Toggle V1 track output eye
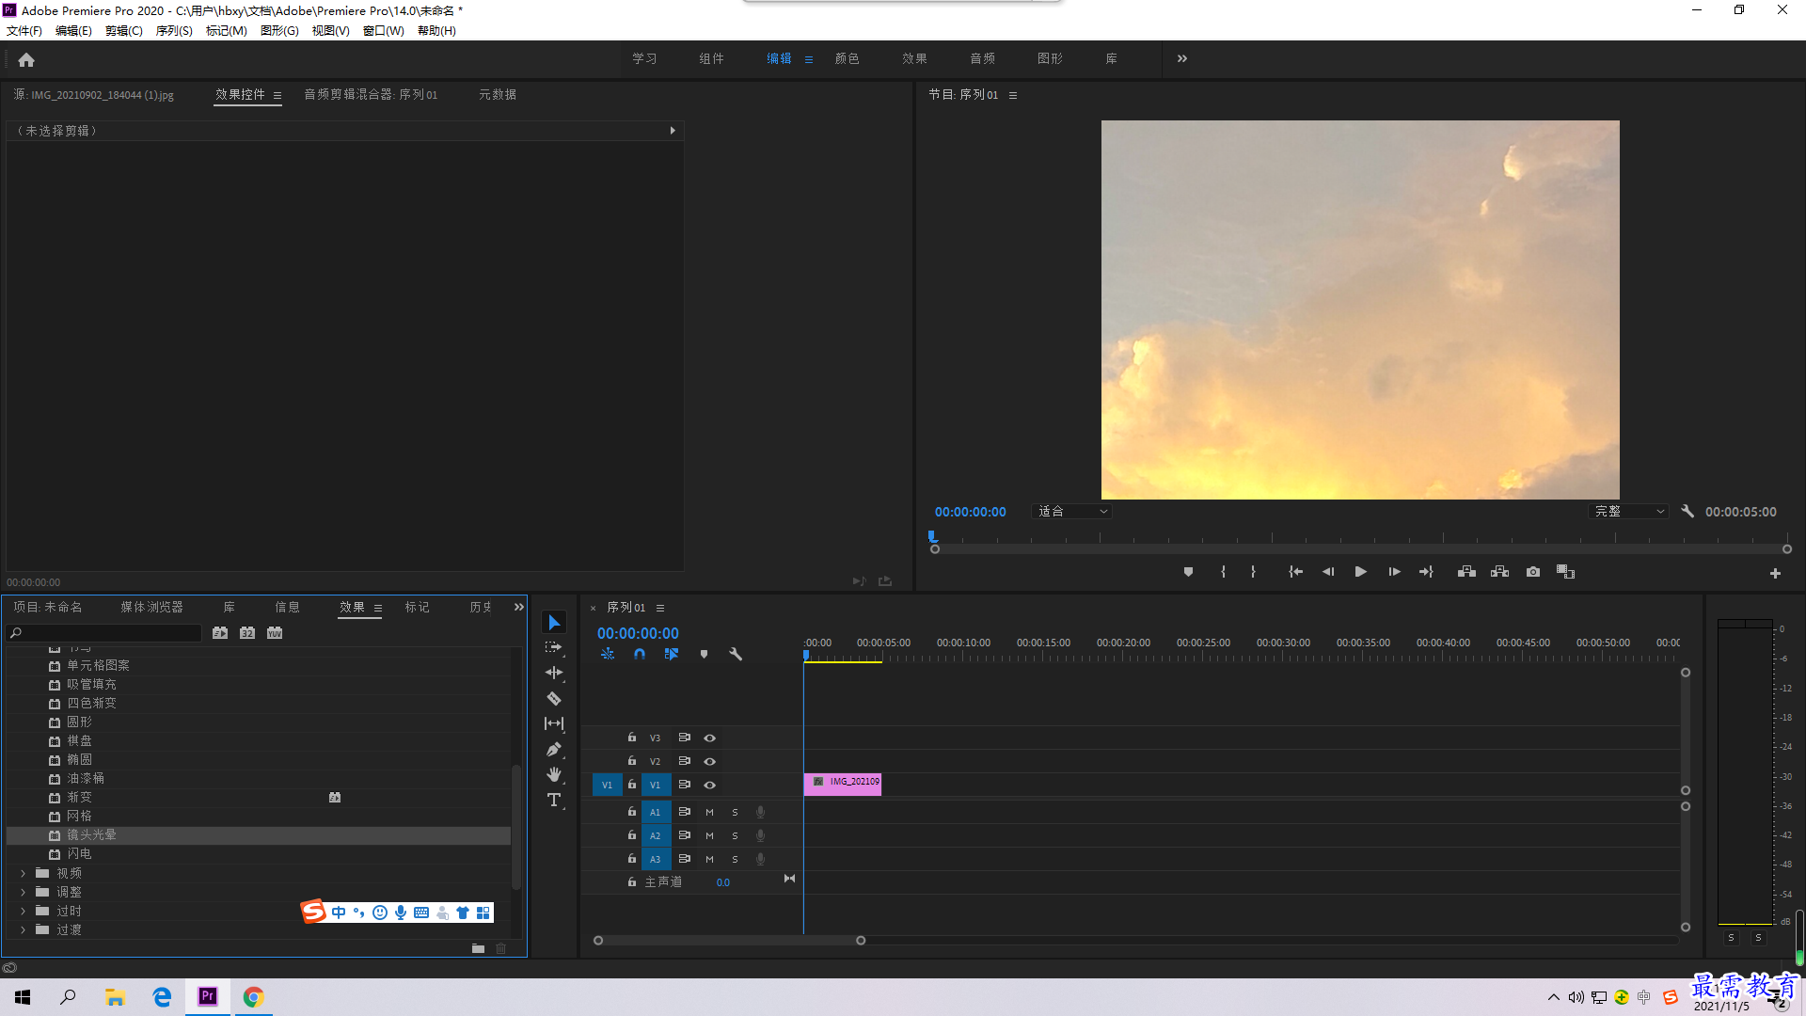1806x1016 pixels. (x=710, y=786)
